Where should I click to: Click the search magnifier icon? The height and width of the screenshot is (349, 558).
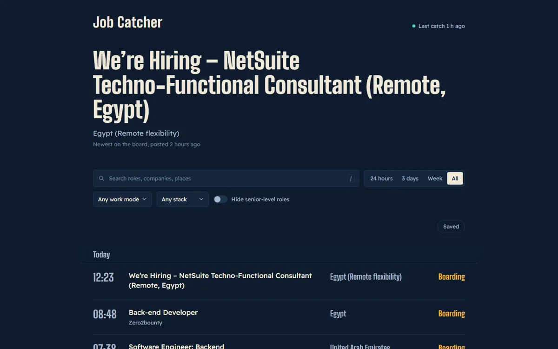click(101, 178)
